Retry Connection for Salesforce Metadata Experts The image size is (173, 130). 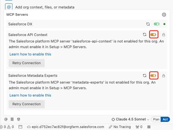coord(27,104)
